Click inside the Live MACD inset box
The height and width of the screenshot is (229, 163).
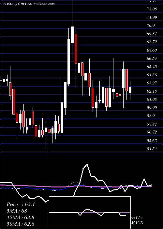coord(90,213)
